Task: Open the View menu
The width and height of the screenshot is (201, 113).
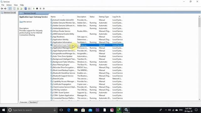Action: coord(16,5)
